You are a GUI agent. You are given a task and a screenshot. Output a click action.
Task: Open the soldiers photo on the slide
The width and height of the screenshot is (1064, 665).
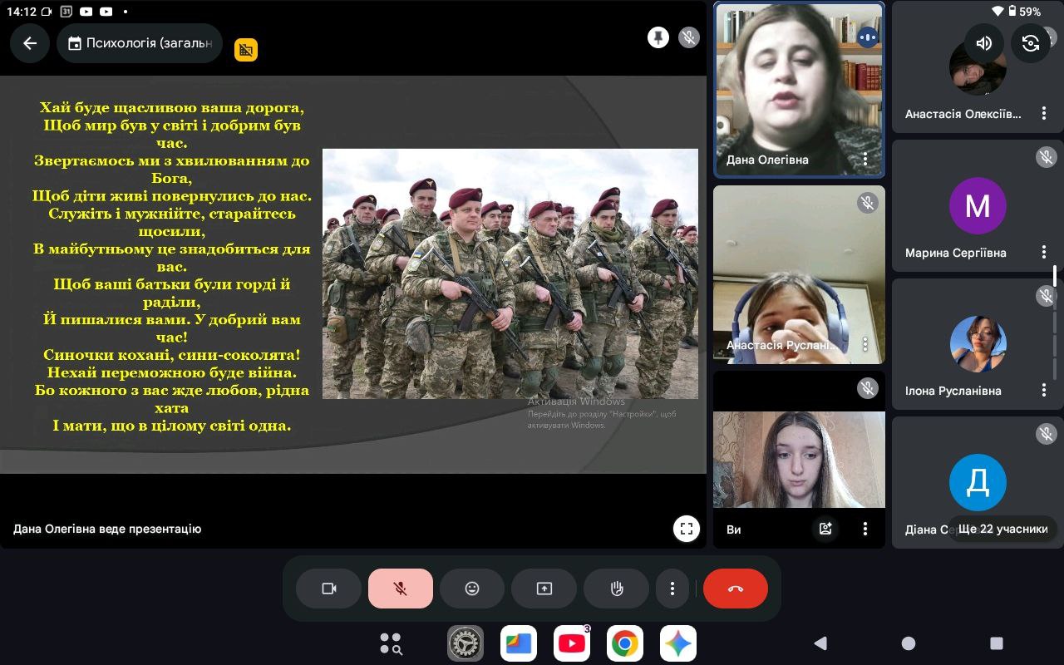510,273
